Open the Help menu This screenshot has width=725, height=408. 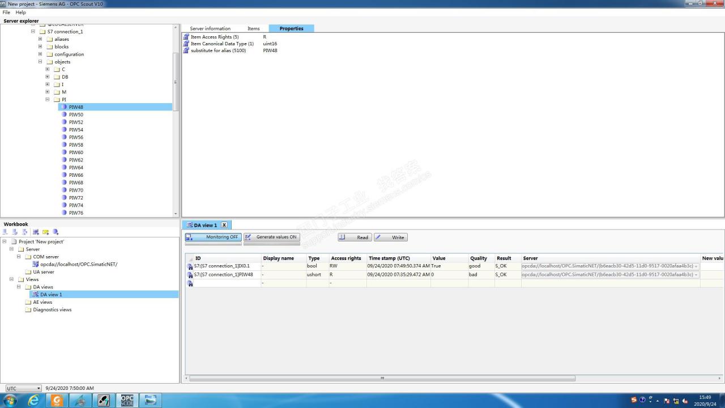21,12
